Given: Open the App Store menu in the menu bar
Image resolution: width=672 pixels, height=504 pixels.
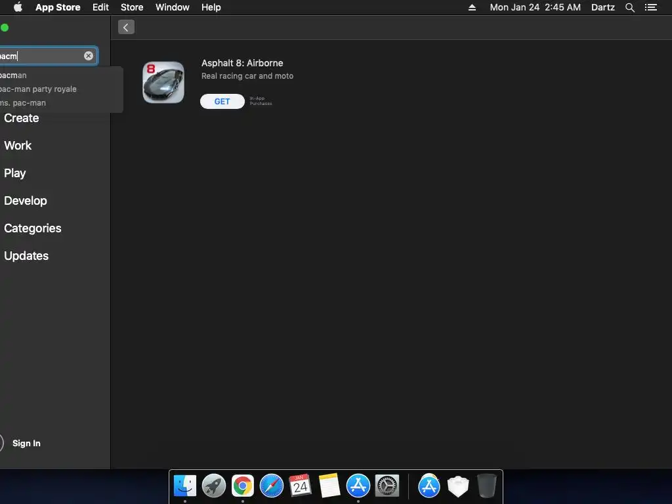Looking at the screenshot, I should coord(58,7).
